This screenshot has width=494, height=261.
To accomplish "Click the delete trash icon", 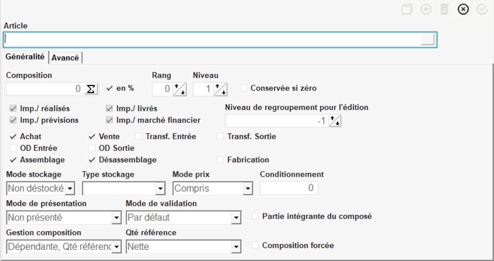I will (445, 9).
